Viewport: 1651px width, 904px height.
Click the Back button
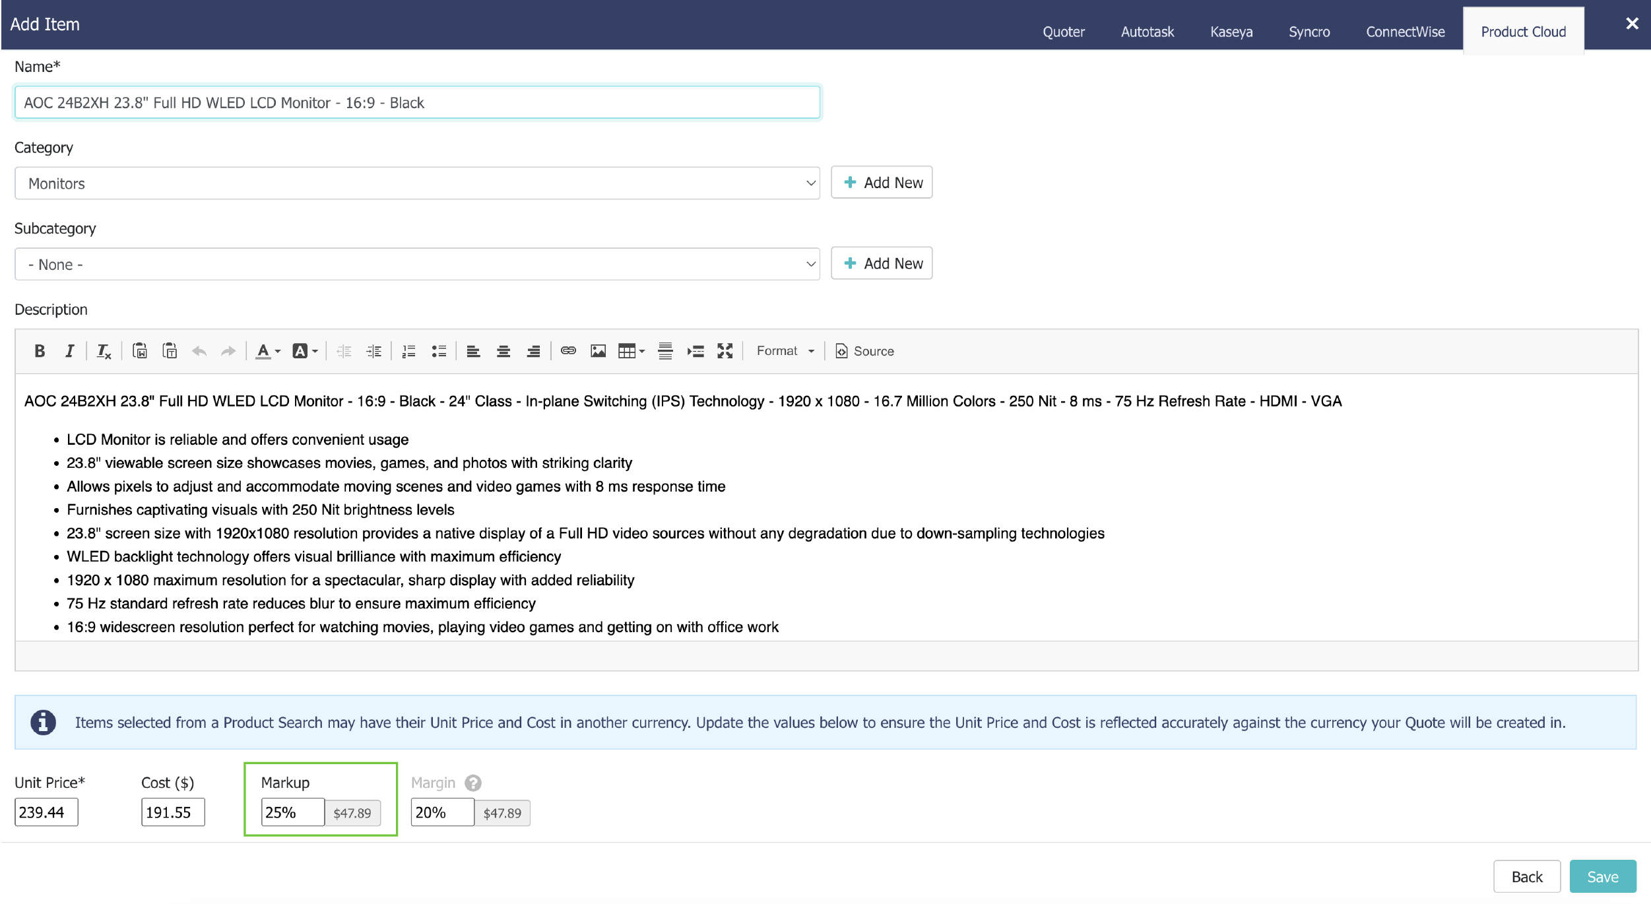coord(1527,876)
